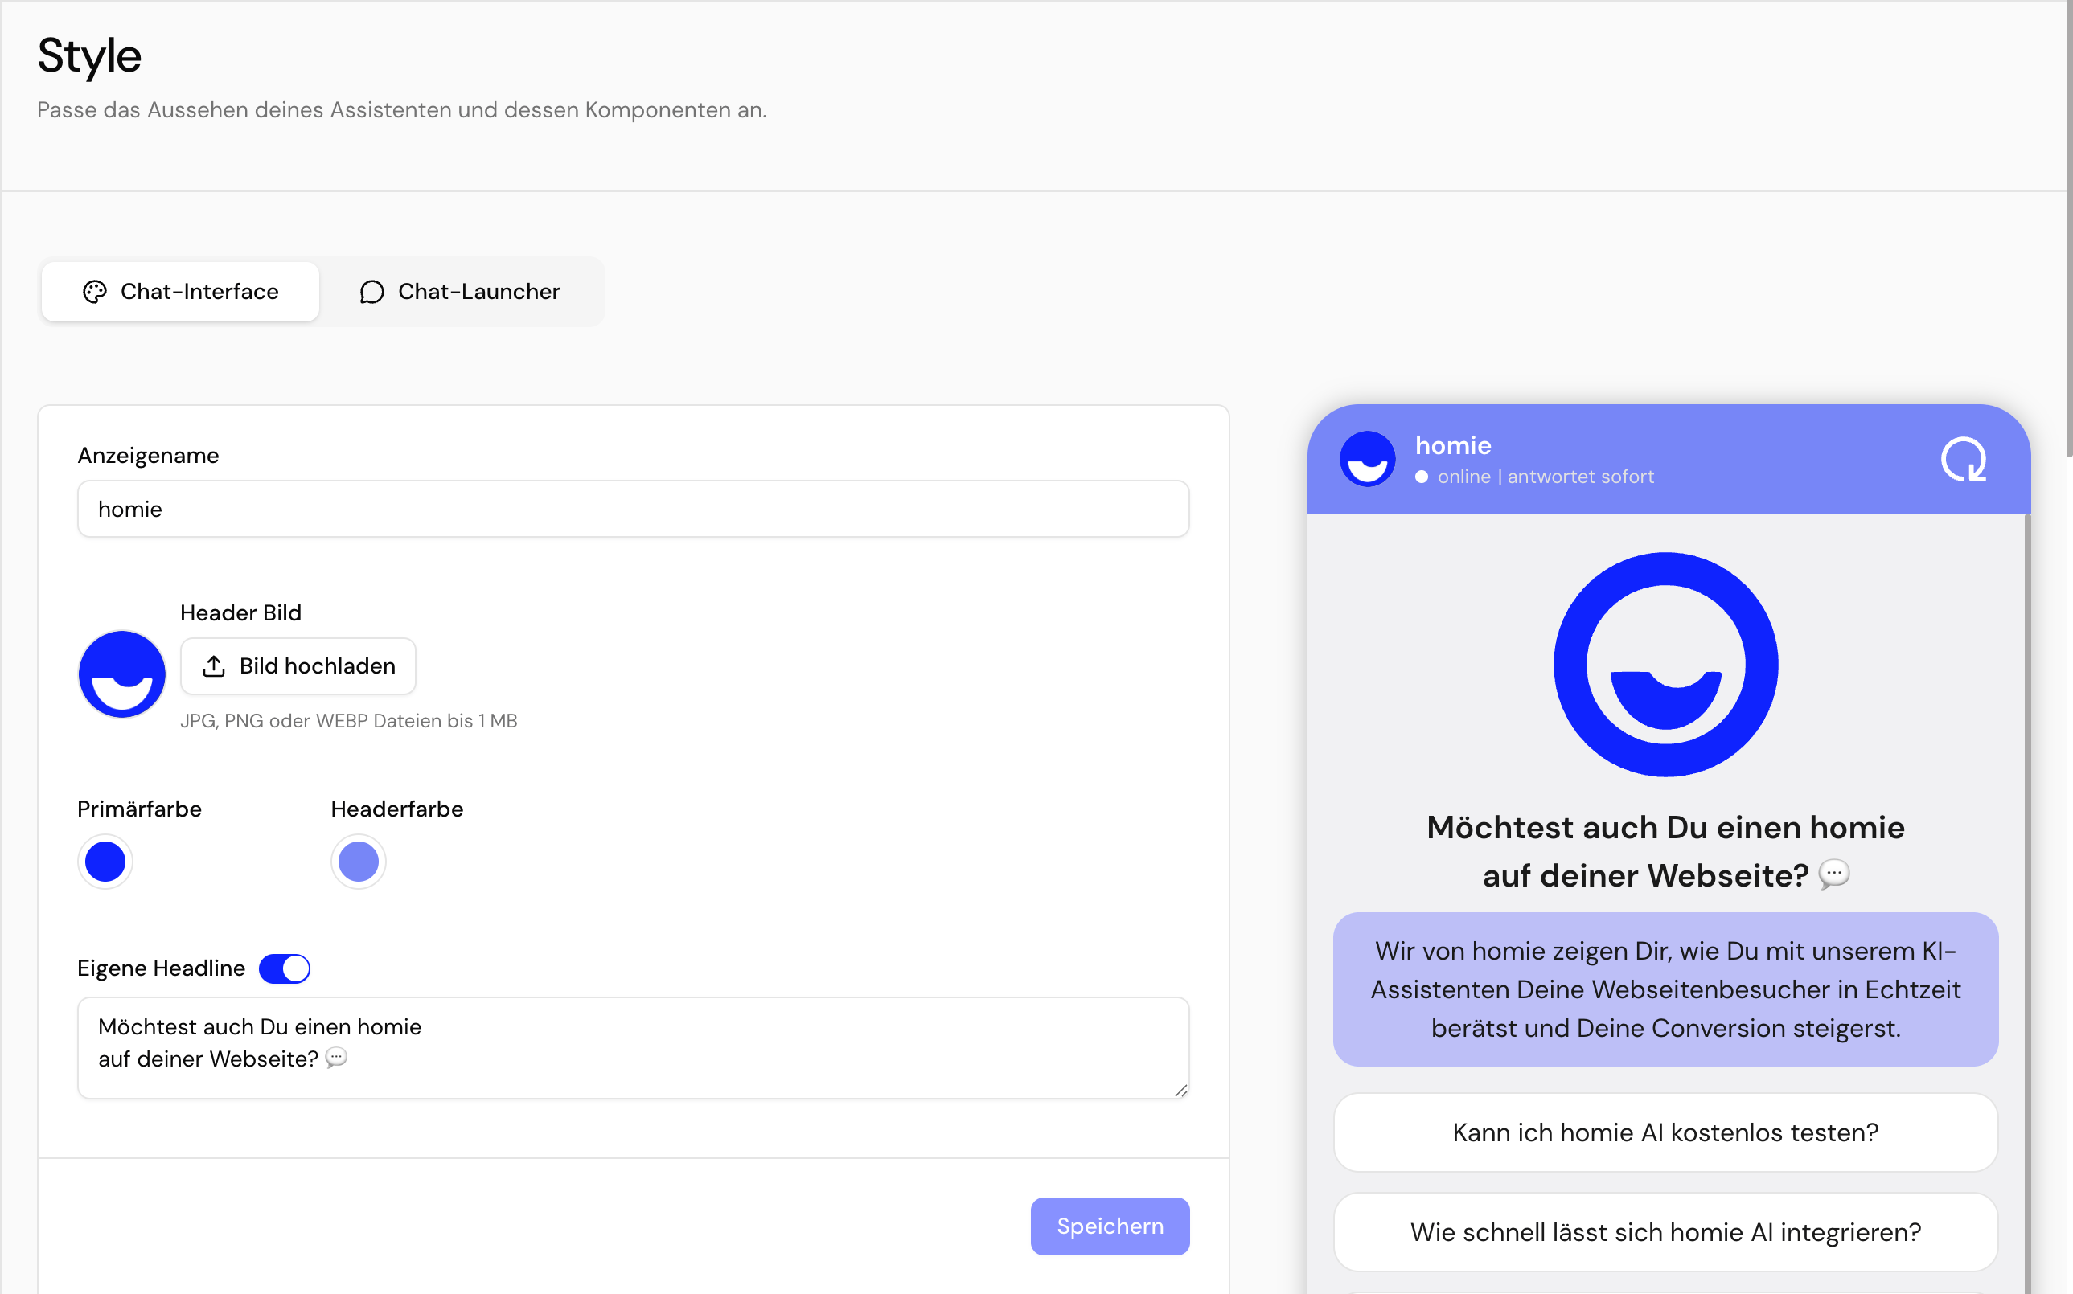The image size is (2073, 1294).
Task: Click the custom headline text area
Action: tap(633, 1047)
